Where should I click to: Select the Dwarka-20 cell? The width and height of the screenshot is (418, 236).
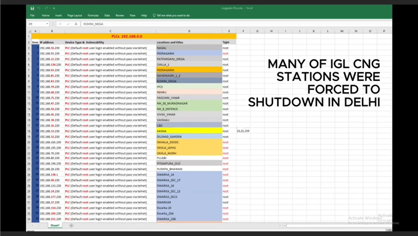[x=189, y=208]
